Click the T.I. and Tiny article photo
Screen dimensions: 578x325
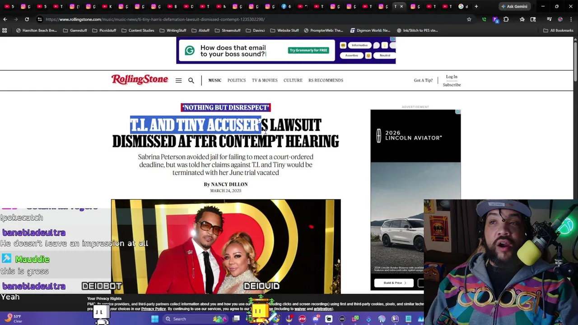click(x=226, y=246)
